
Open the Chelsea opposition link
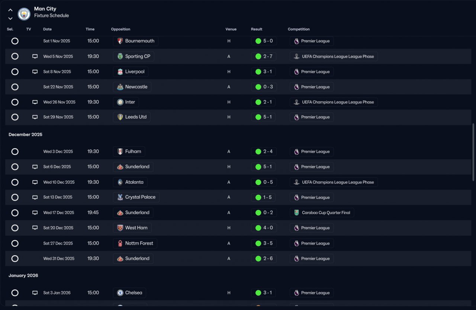coord(129,293)
